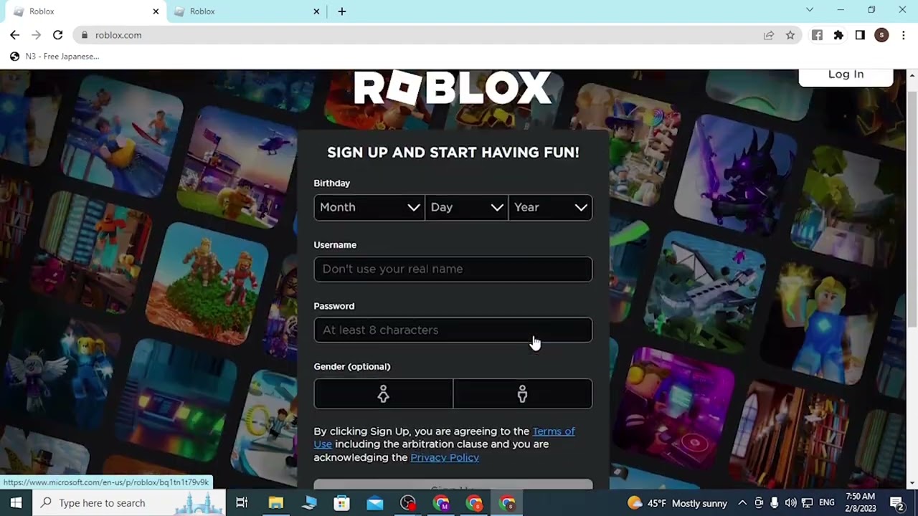
Task: Open Task View on the taskbar
Action: point(242,502)
